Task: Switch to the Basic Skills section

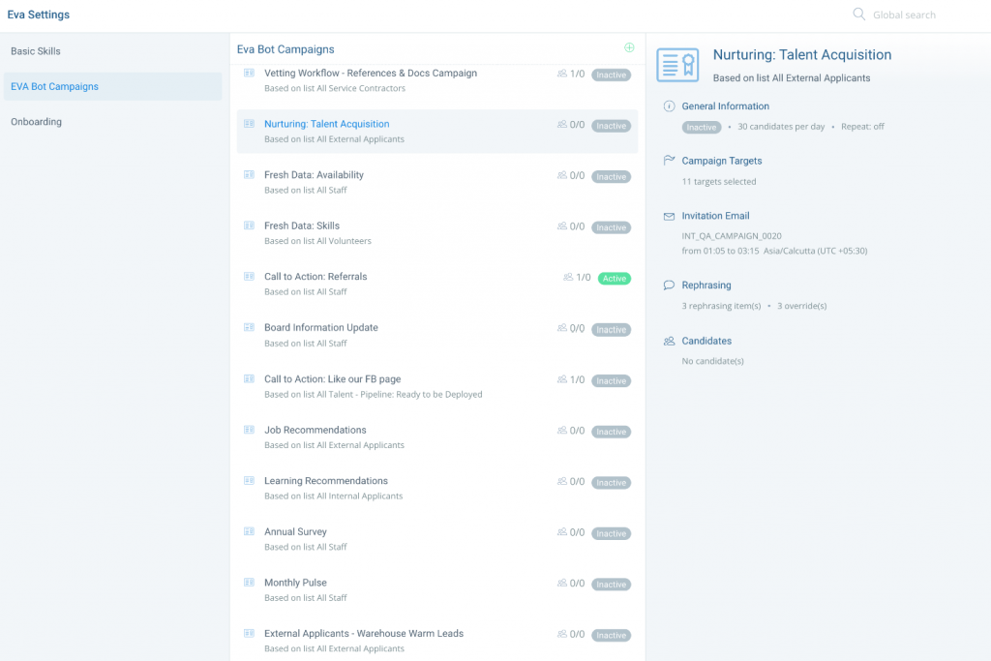Action: (36, 50)
